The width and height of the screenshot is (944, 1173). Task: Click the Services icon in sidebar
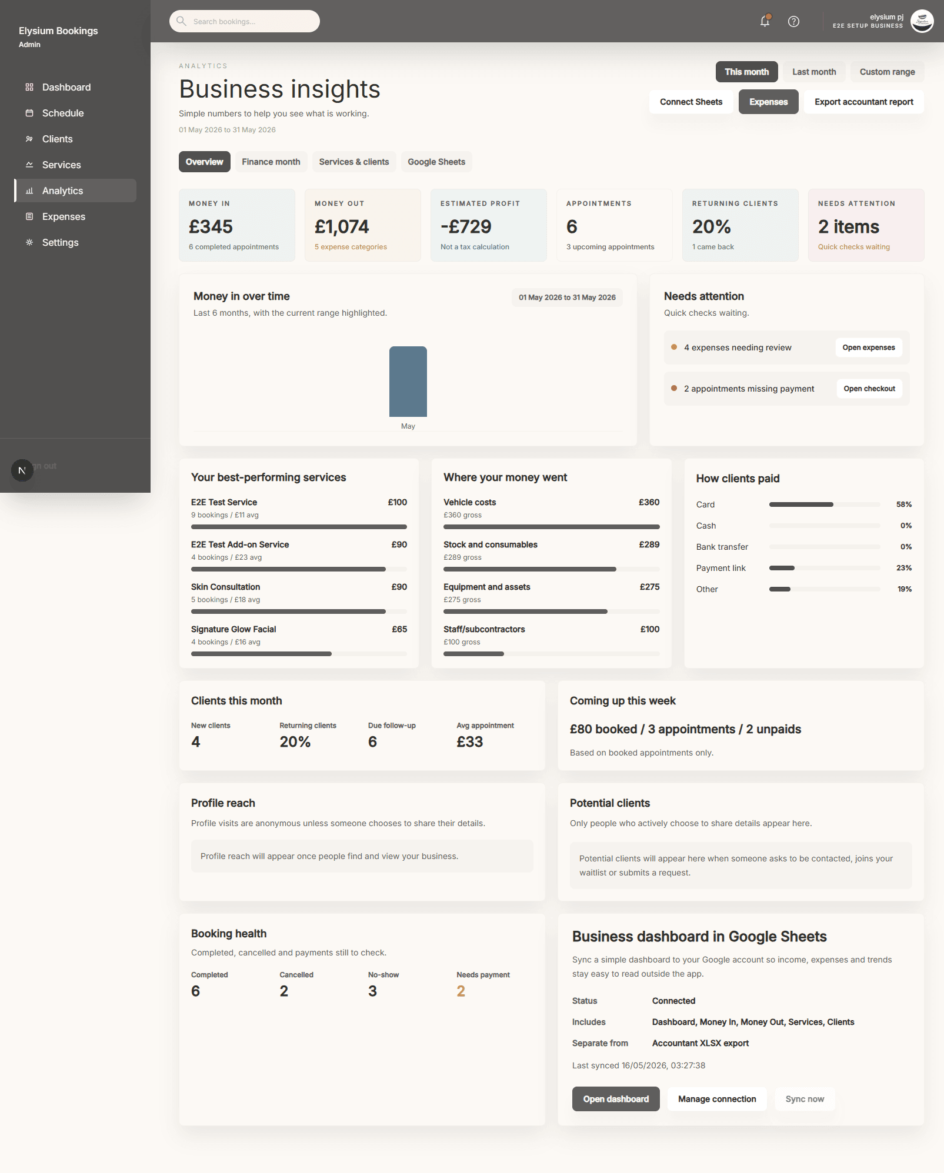click(29, 165)
